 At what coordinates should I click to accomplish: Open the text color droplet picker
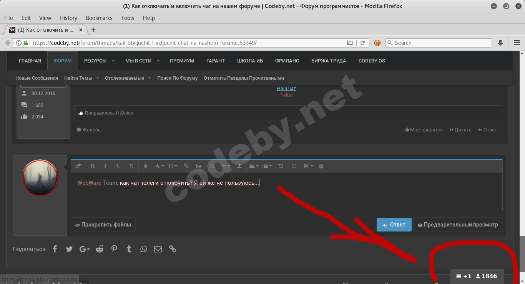point(145,166)
